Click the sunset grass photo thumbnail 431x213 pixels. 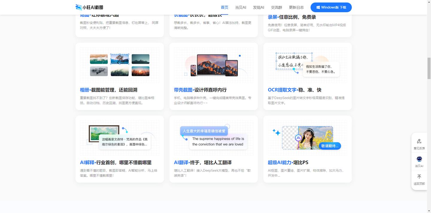click(x=140, y=71)
